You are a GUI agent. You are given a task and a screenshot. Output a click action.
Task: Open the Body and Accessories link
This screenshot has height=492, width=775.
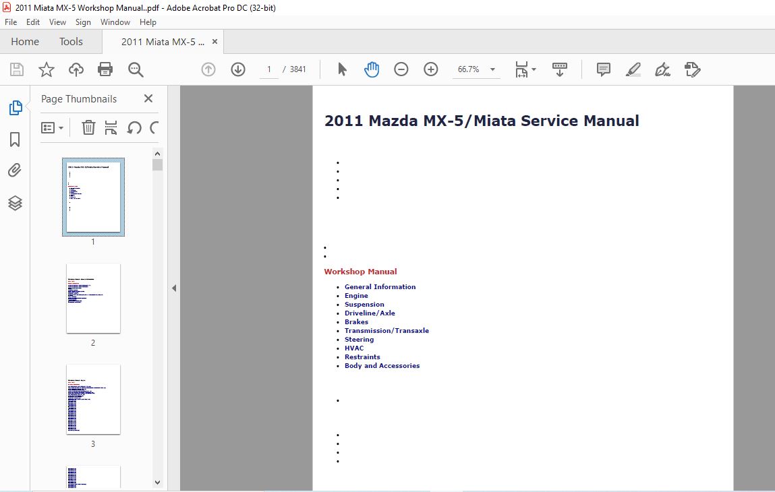pos(382,365)
